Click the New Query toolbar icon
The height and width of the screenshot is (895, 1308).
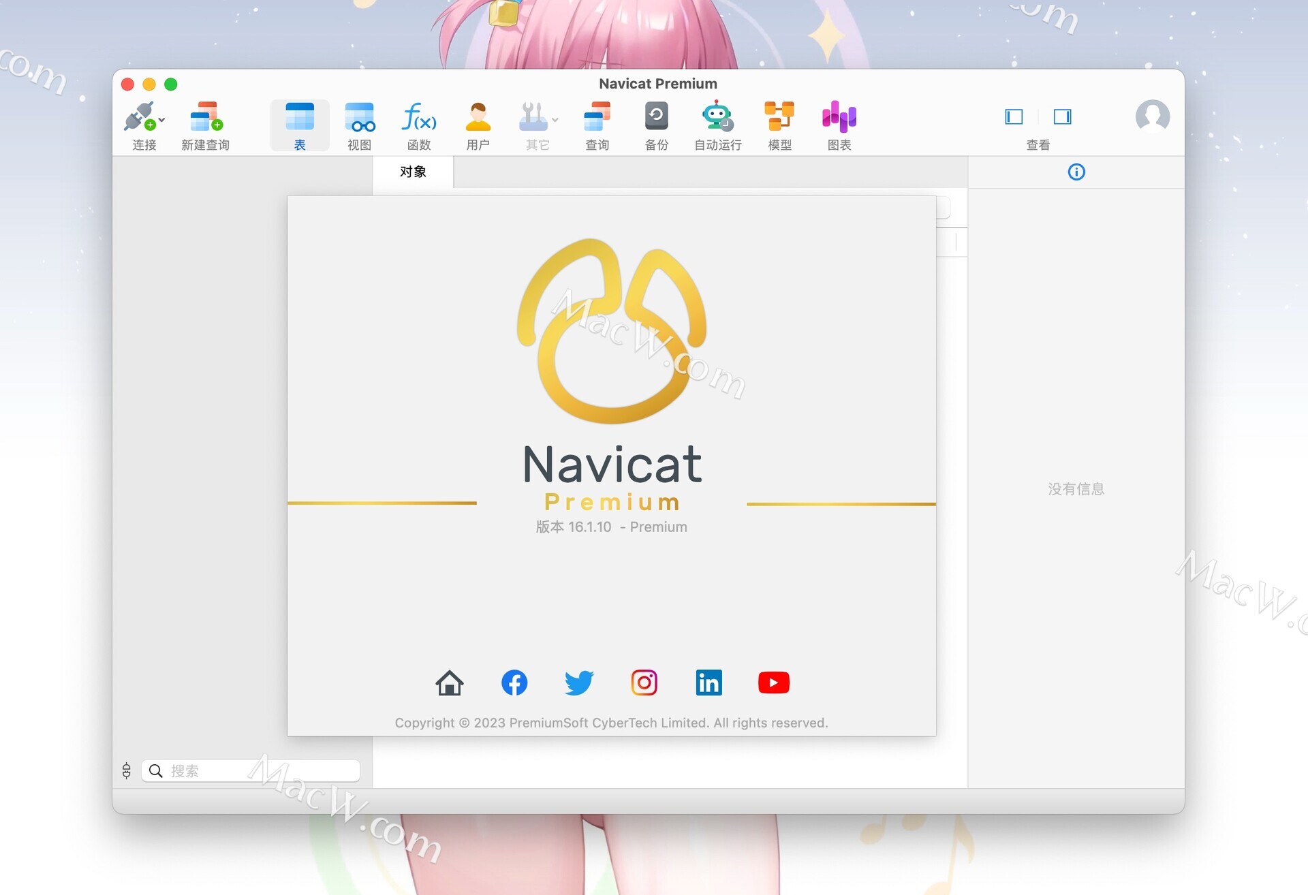[x=206, y=116]
